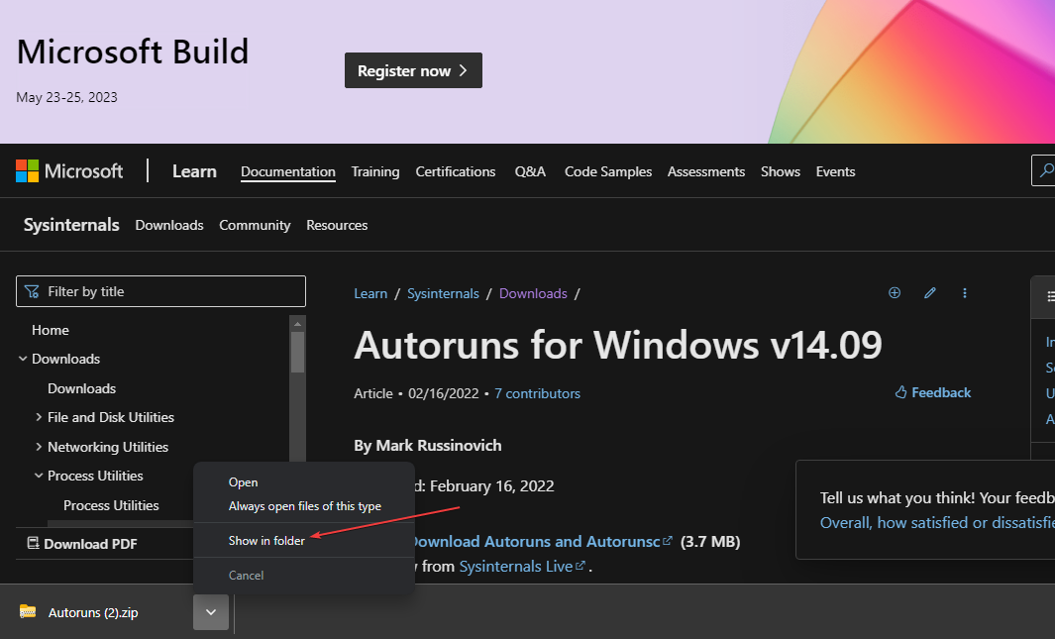Collapse Process Utilities tree node
This screenshot has height=639, width=1055.
(x=39, y=476)
